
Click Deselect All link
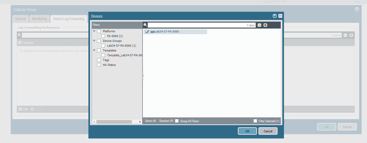(x=166, y=121)
